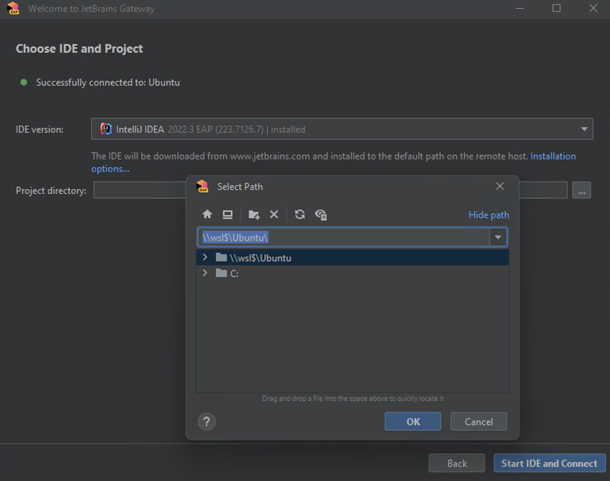Expand the \\wsl$\Ubuntu folder node

pos(205,257)
